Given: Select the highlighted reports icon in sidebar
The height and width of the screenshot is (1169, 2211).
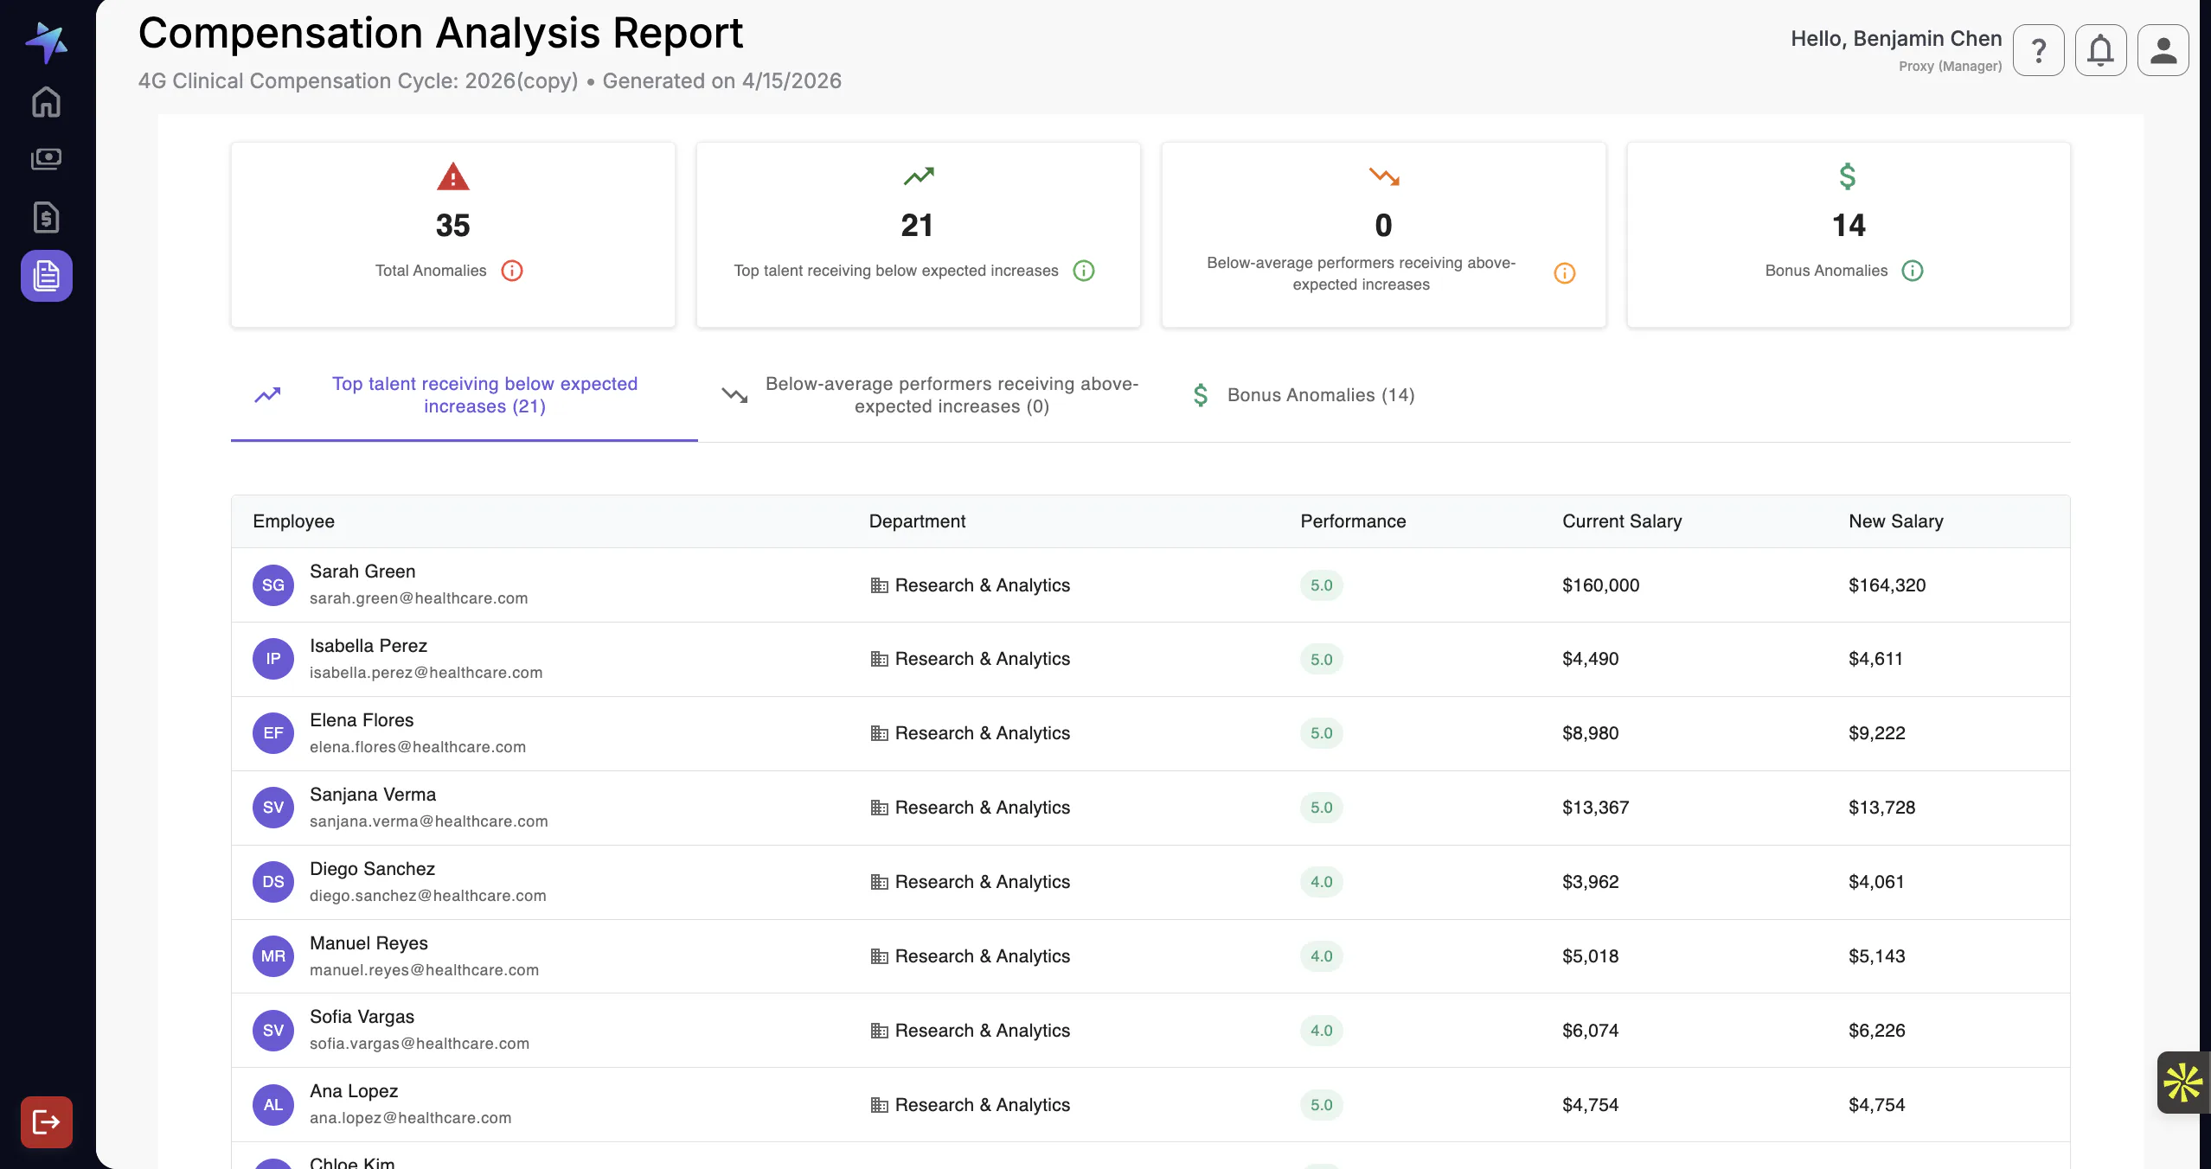Looking at the screenshot, I should tap(46, 276).
